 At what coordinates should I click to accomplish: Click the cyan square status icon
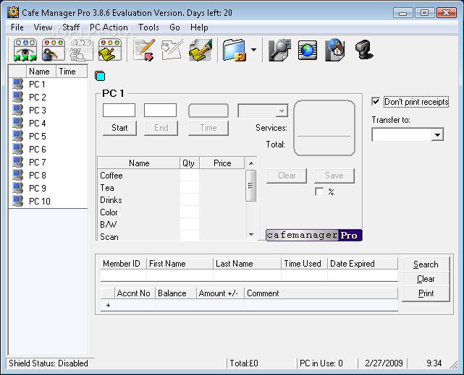(x=100, y=76)
